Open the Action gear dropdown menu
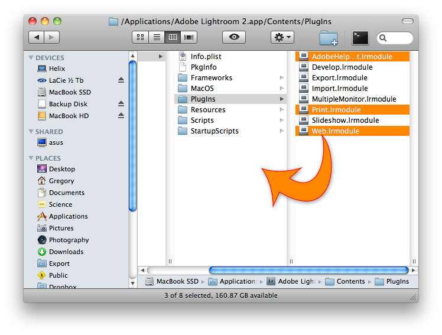Image resolution: width=442 pixels, height=335 pixels. pos(282,37)
